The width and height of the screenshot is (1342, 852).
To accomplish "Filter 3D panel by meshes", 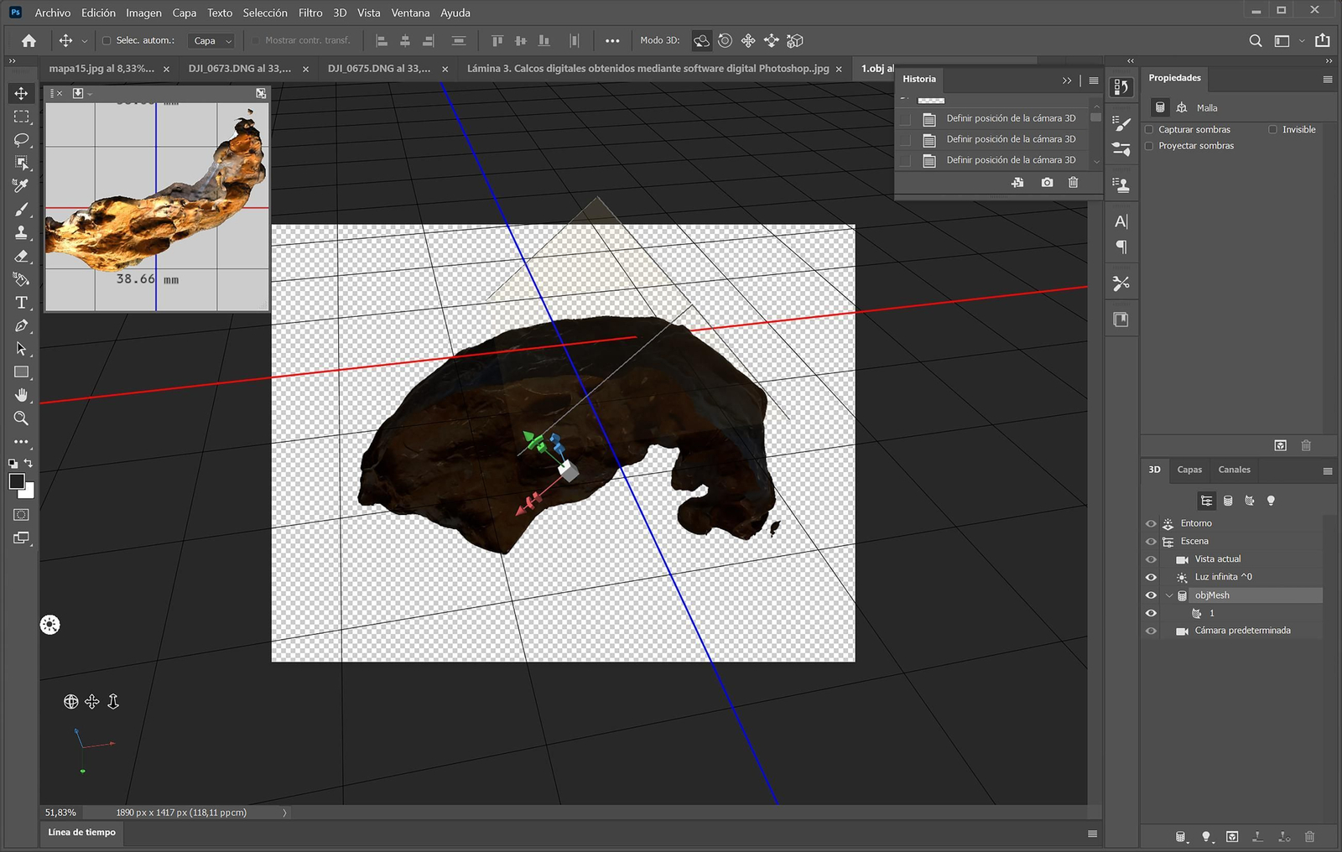I will point(1228,501).
